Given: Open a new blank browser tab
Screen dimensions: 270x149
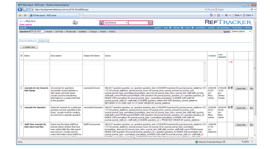Looking at the screenshot, I should point(82,16).
